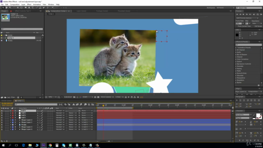Toggle the Draft 3D button in timeline header
The image size is (263, 148).
69,104
